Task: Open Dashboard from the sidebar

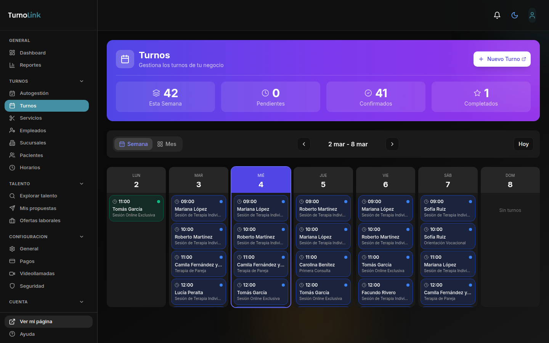Action: [x=32, y=53]
